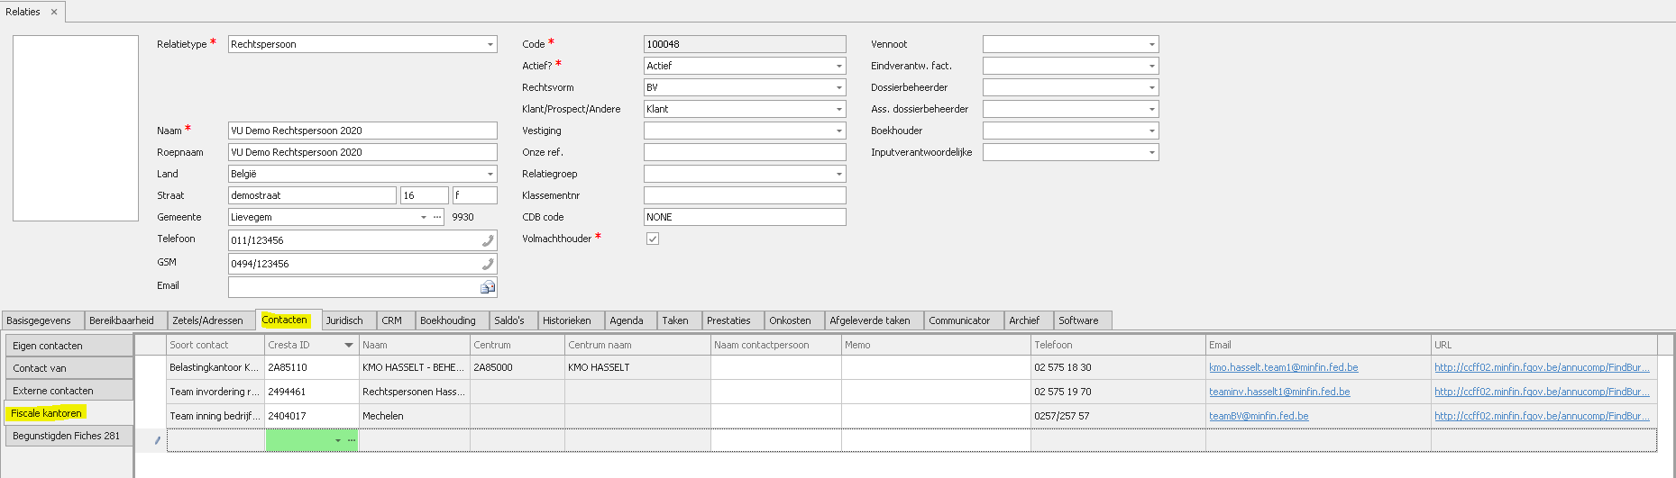Open the Rechtsvorm dropdown
This screenshot has height=478, width=1676.
pyautogui.click(x=838, y=87)
